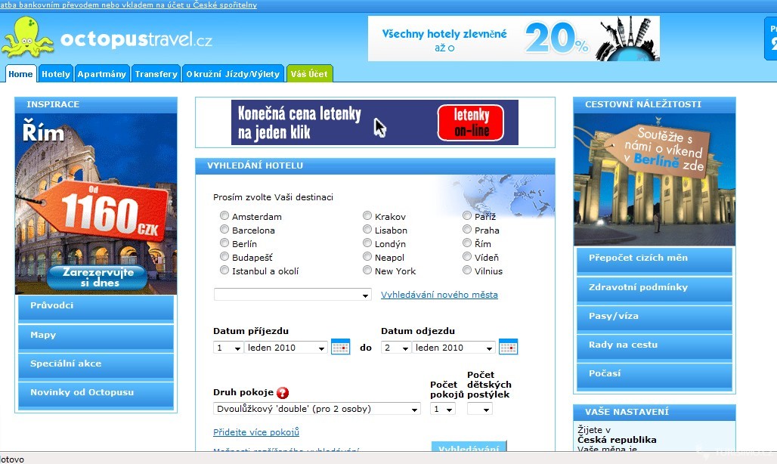The image size is (777, 464).
Task: Open the Apartmány tab
Action: [102, 74]
